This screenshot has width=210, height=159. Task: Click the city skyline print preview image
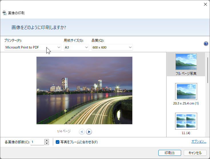(84, 90)
